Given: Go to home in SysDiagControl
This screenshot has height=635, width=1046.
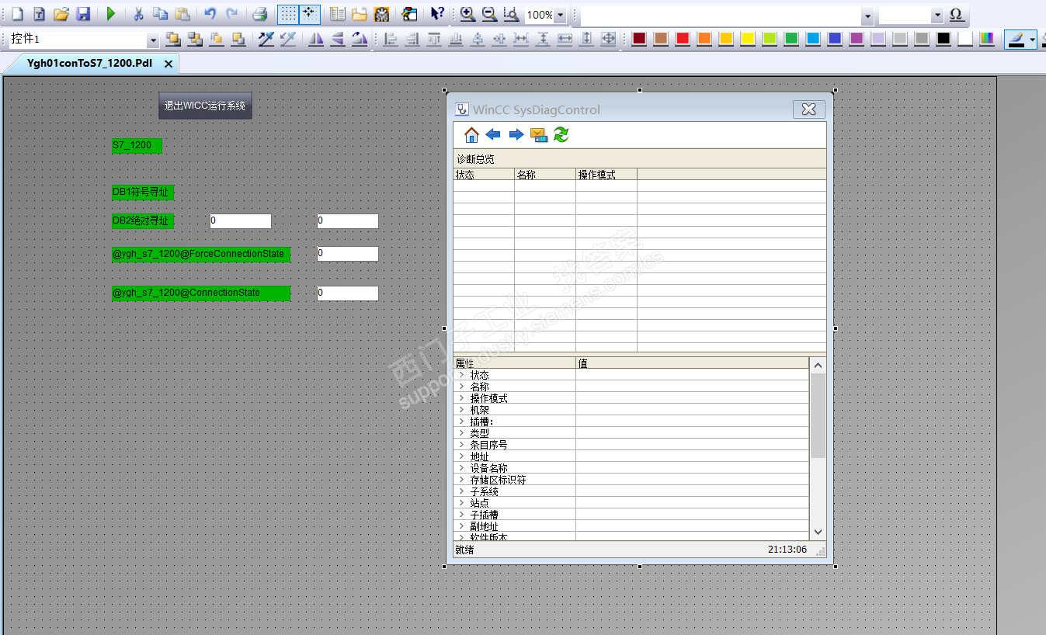Looking at the screenshot, I should (x=471, y=135).
